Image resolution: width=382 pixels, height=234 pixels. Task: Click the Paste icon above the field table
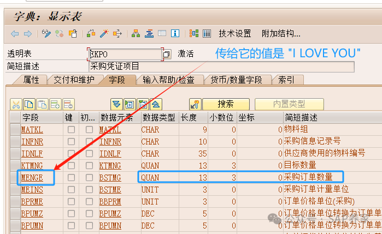[x=42, y=105]
